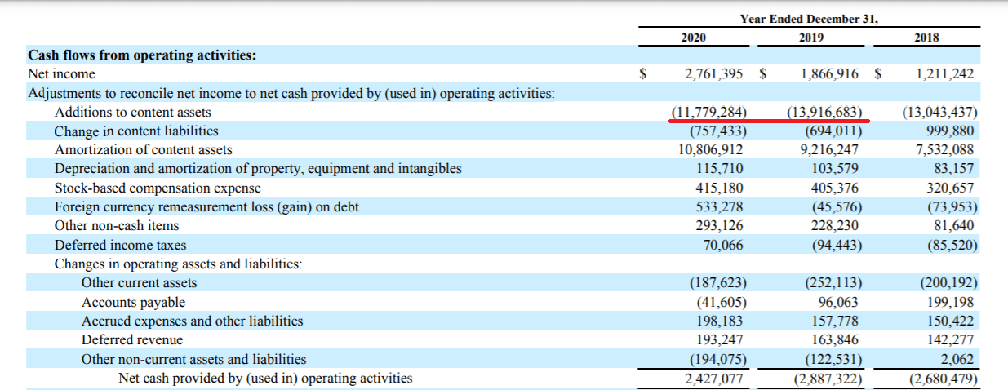The width and height of the screenshot is (1008, 390).
Task: Click value 83,157
Action: pos(955,169)
